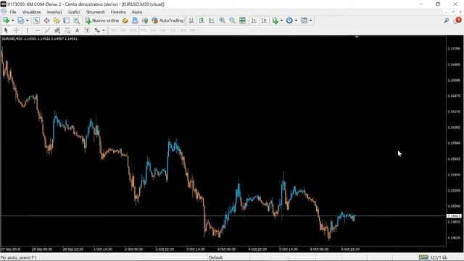Select the Fibonacci Retracement tool
Screen dimensions: 464x261
coord(67,30)
